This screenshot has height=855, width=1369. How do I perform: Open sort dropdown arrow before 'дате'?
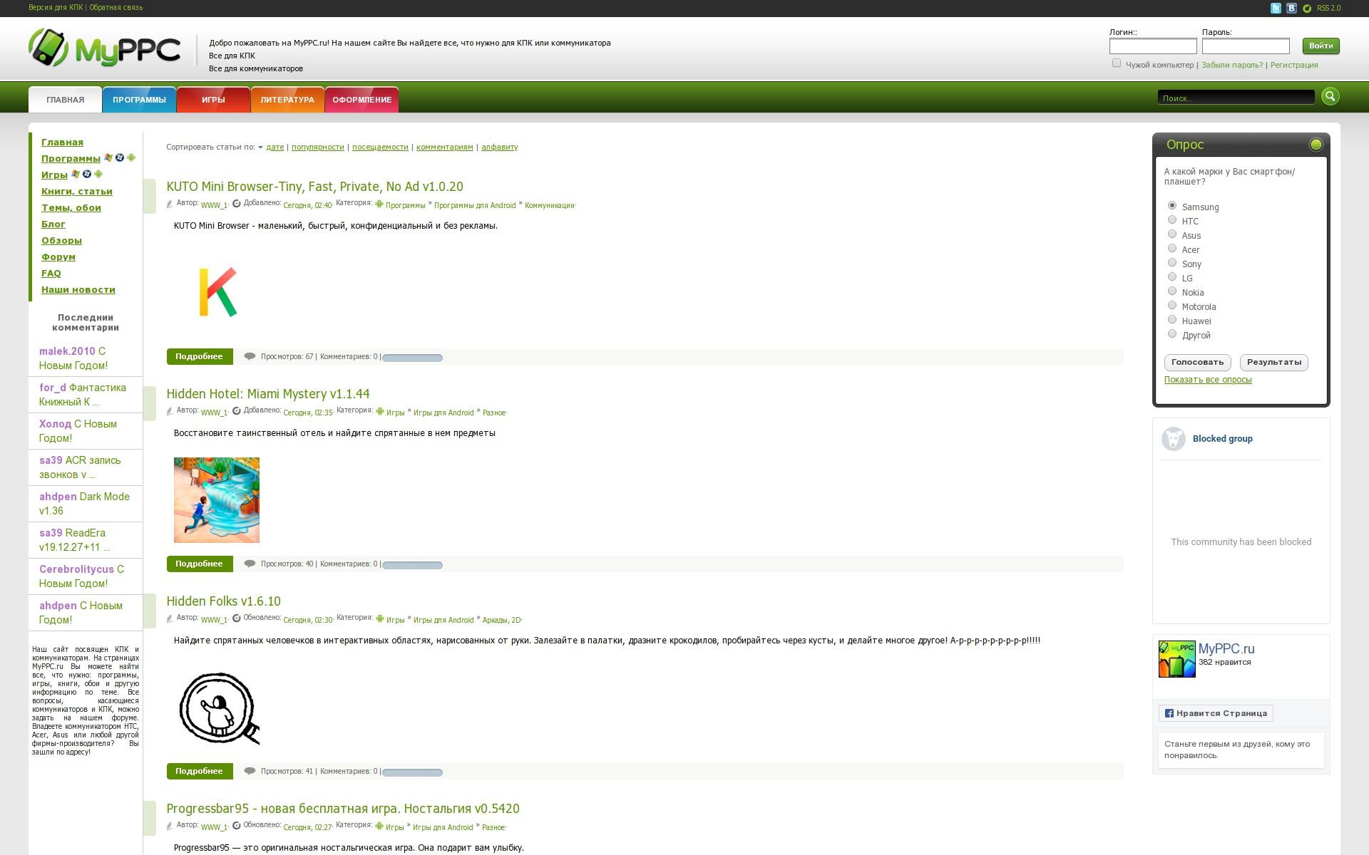tap(260, 147)
